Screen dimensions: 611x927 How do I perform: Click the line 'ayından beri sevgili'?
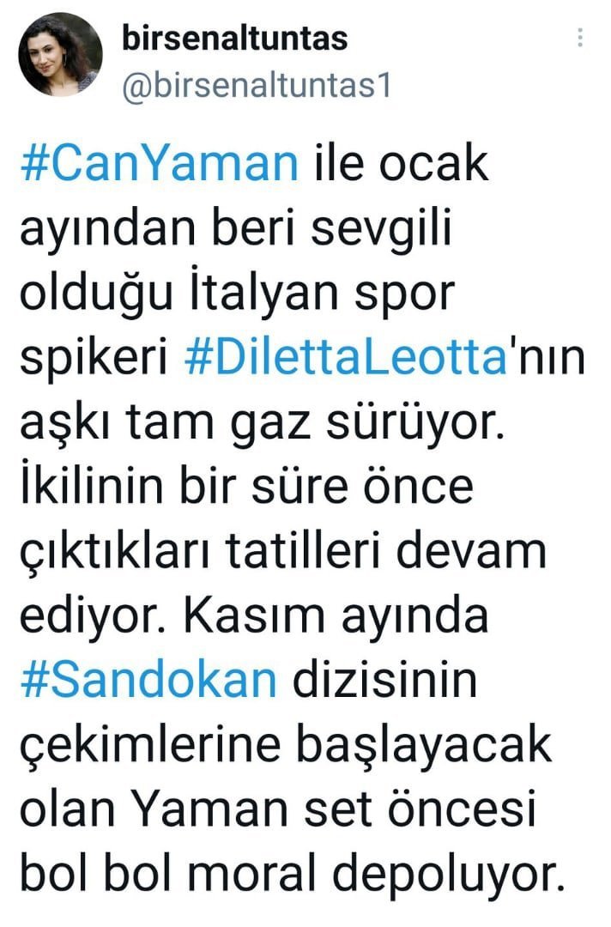pos(236,229)
